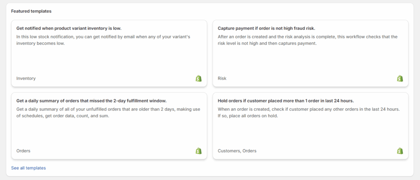
Task: Click blank area of the Hold orders card
Action: (x=310, y=134)
